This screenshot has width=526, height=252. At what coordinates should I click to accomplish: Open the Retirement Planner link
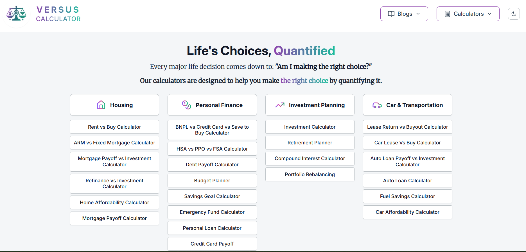point(310,143)
